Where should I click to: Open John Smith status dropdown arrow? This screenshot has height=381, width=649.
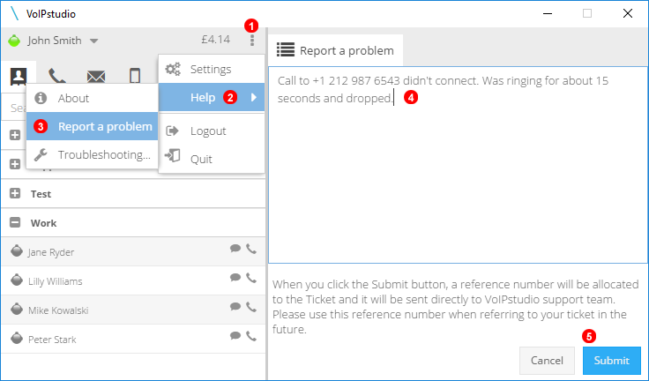[x=94, y=41]
